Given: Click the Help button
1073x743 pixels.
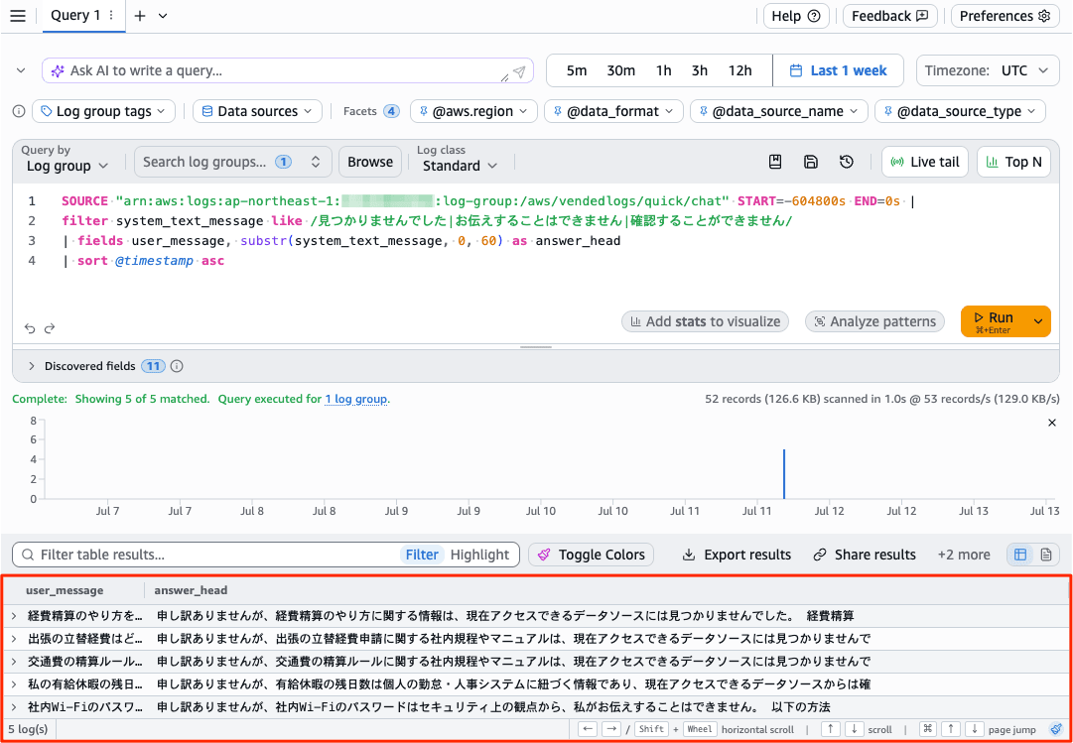Looking at the screenshot, I should (x=796, y=16).
